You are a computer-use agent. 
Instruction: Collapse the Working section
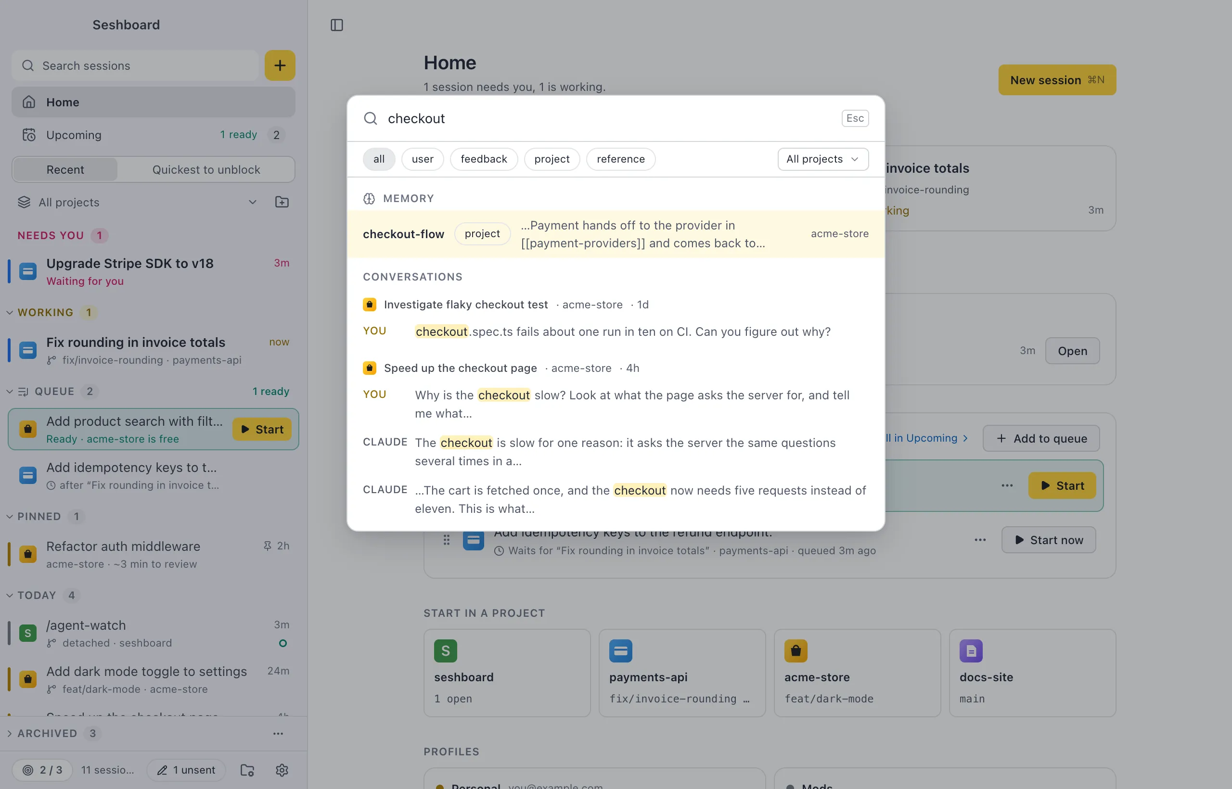tap(9, 312)
